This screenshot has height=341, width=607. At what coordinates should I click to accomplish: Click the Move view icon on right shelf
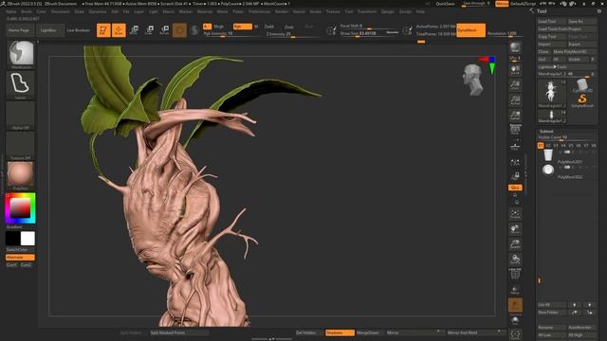click(515, 229)
